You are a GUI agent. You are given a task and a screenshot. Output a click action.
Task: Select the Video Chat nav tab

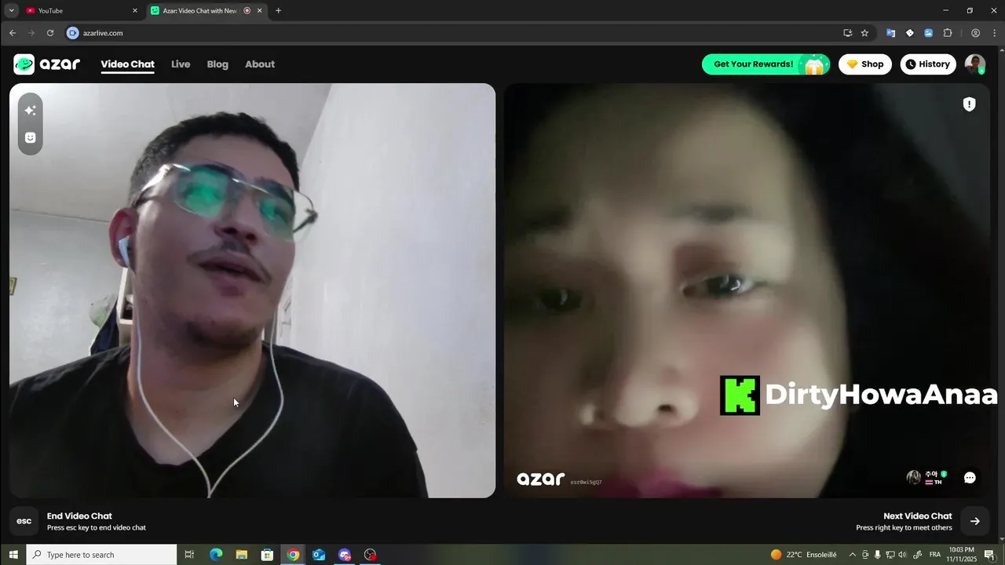pos(127,64)
